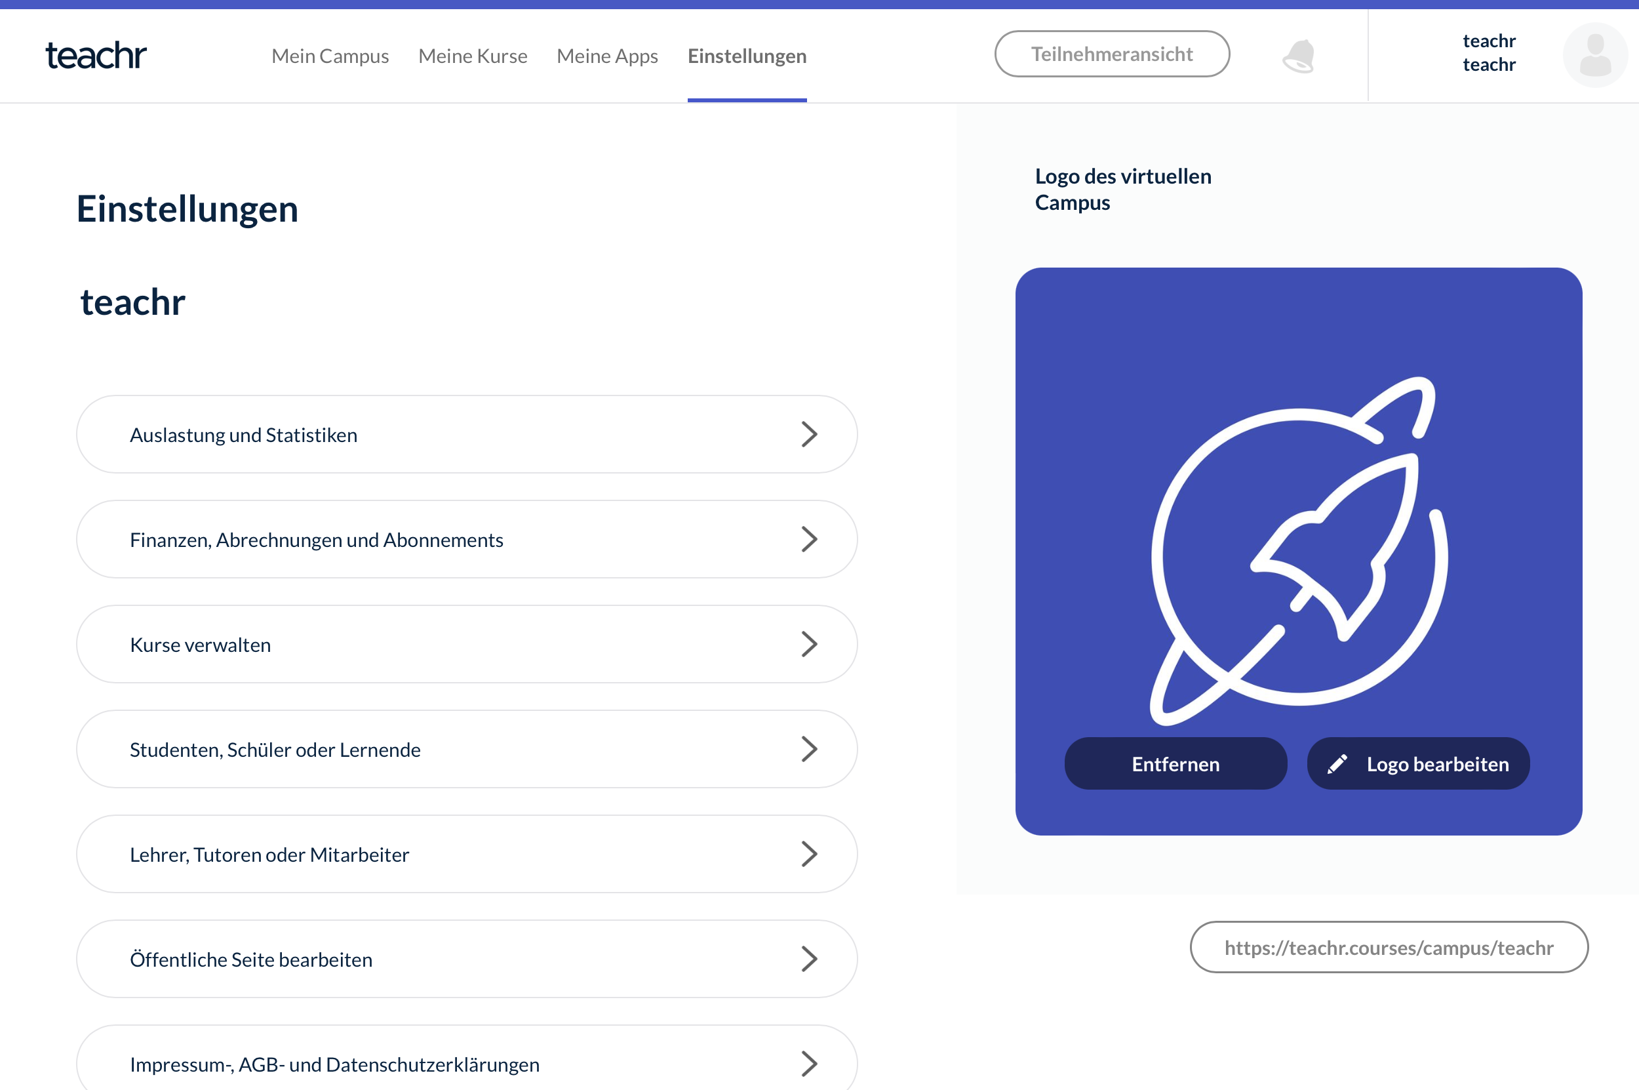This screenshot has width=1639, height=1090.
Task: Click the rocket campus logo image
Action: click(1298, 550)
